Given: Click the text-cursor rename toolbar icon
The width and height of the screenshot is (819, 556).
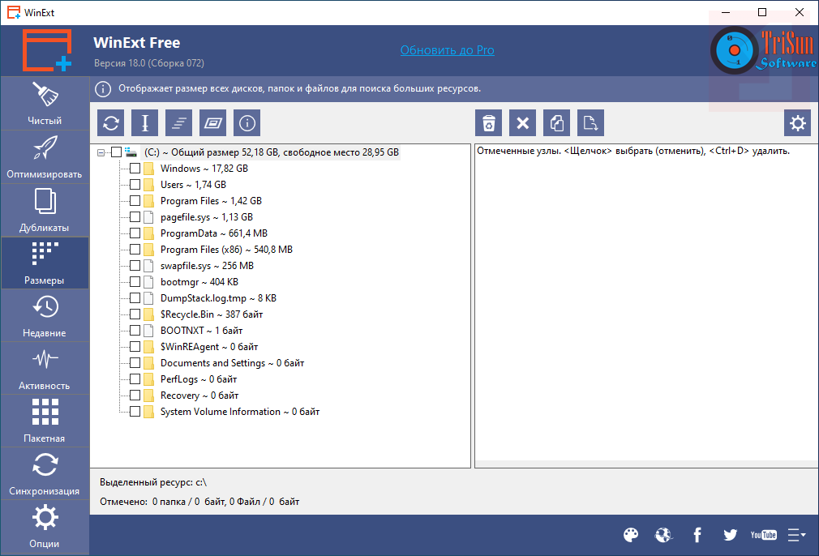Looking at the screenshot, I should pyautogui.click(x=144, y=123).
